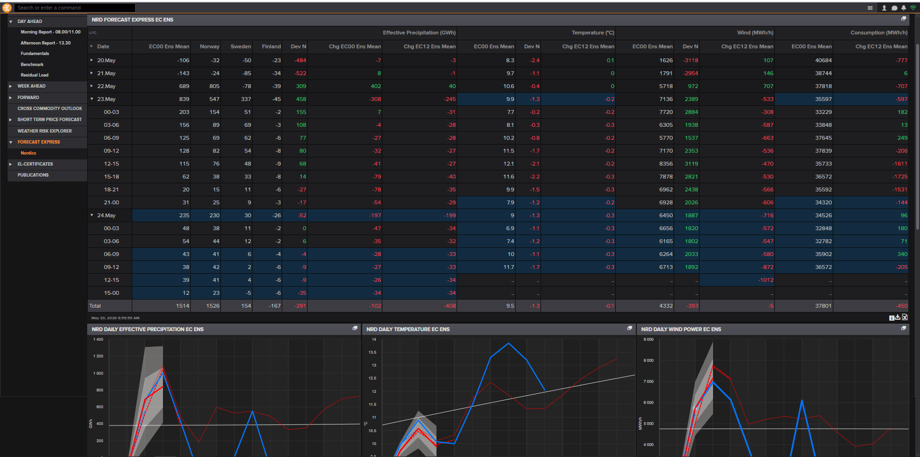Expand the 20.May row
The height and width of the screenshot is (457, 920).
(x=92, y=60)
